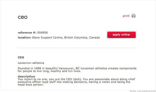
Task: Click the healthy and fun lives text
Action: pyautogui.click(x=66, y=71)
